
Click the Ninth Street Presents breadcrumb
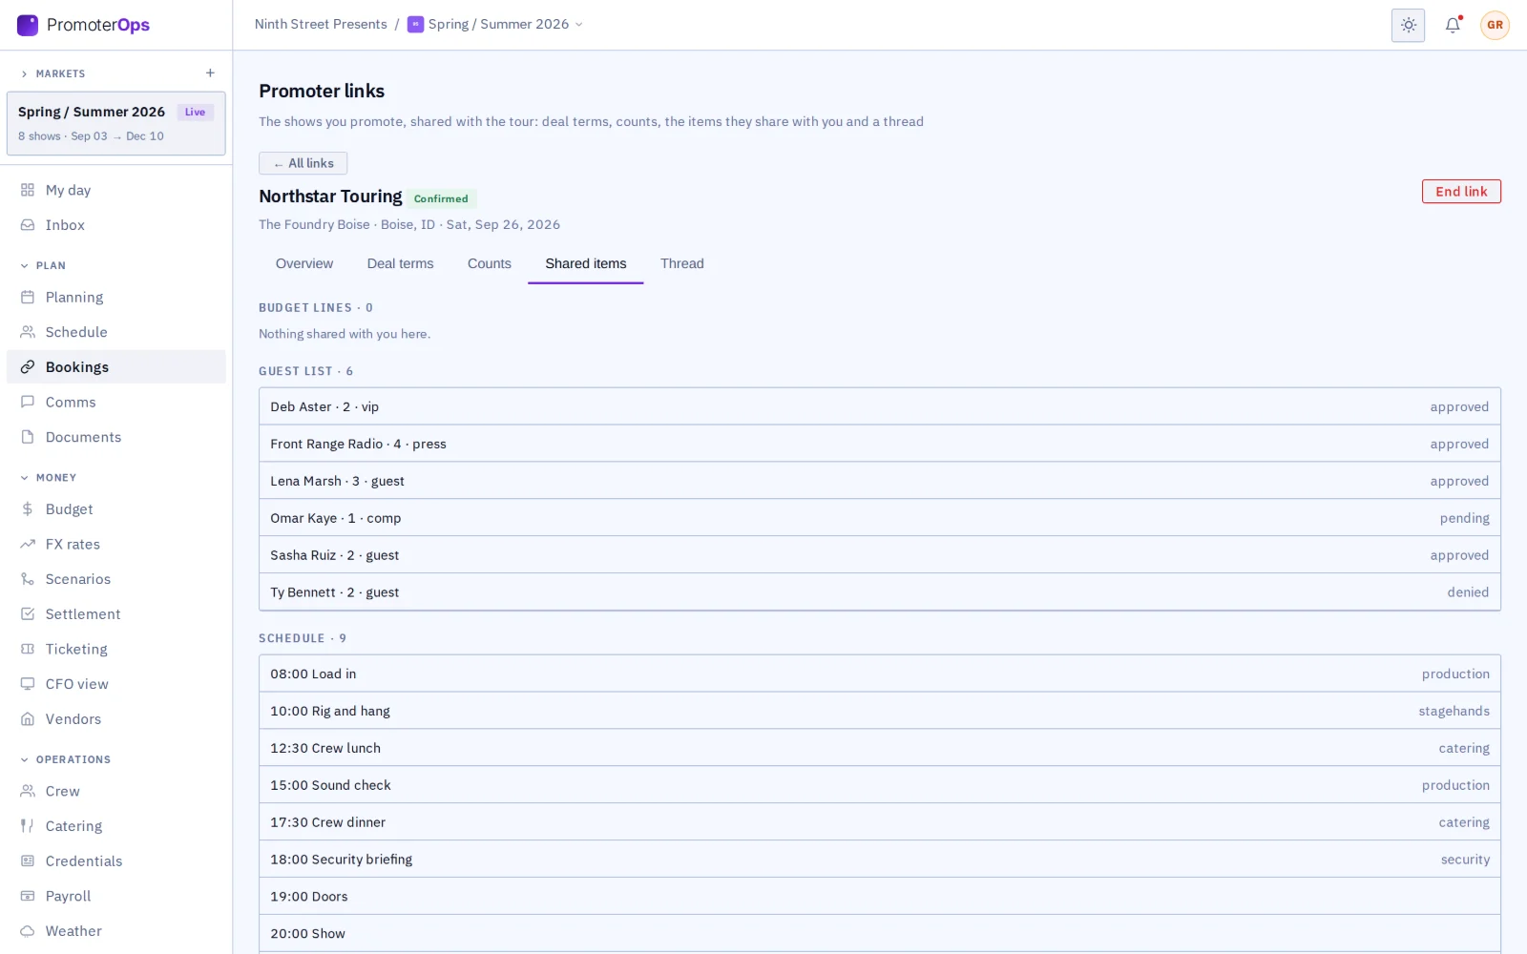pos(321,25)
